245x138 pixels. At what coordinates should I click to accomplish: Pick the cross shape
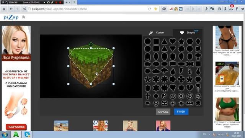click(148, 96)
